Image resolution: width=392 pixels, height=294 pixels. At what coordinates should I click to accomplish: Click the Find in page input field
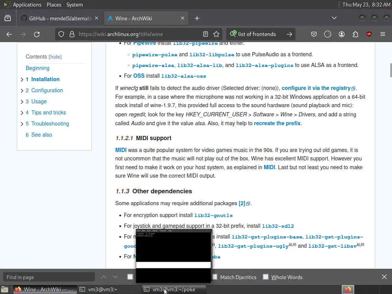click(x=49, y=277)
